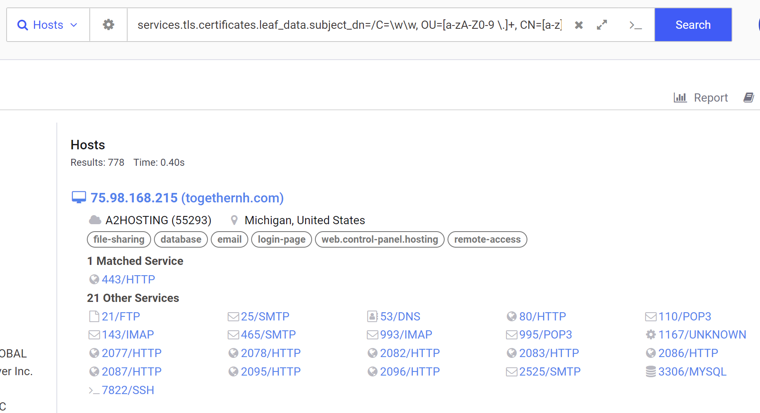Open the matched 443/HTTP service
The image size is (760, 413).
pyautogui.click(x=128, y=279)
